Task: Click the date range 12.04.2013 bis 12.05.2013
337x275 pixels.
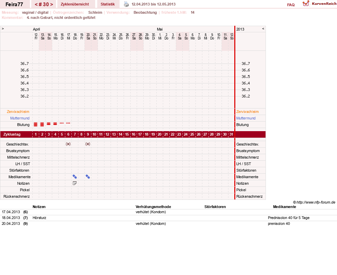Action: point(154,4)
